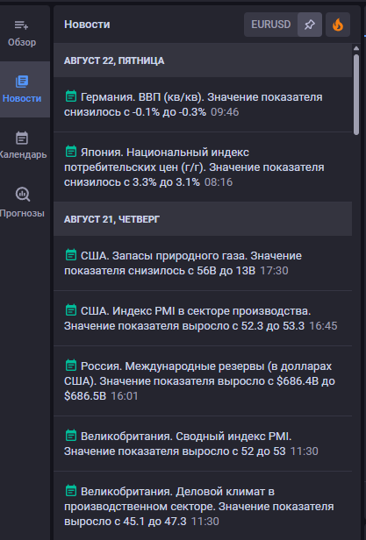366x540 pixels.
Task: Open US manufacturing PMI news item
Action: [x=203, y=318]
